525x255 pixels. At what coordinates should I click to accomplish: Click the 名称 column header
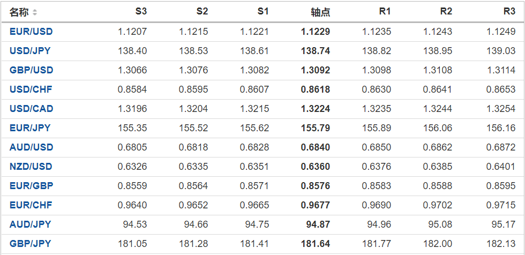coord(19,12)
